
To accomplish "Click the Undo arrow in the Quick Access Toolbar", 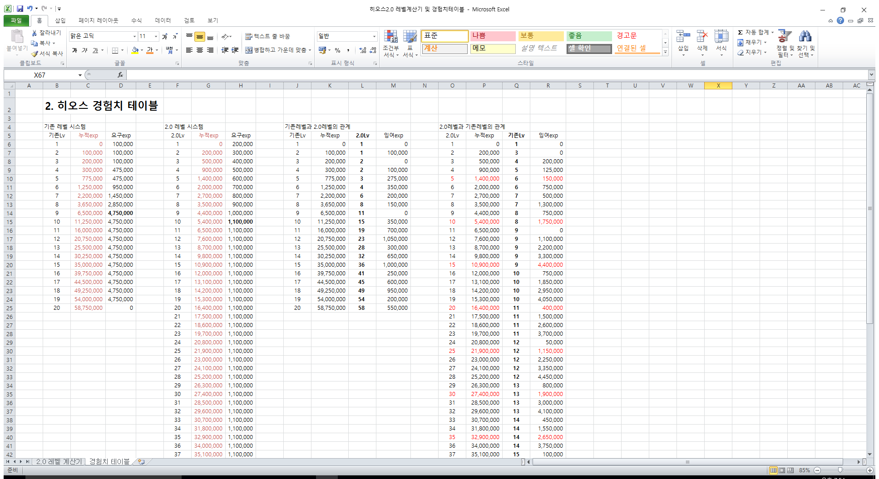I will [x=30, y=9].
